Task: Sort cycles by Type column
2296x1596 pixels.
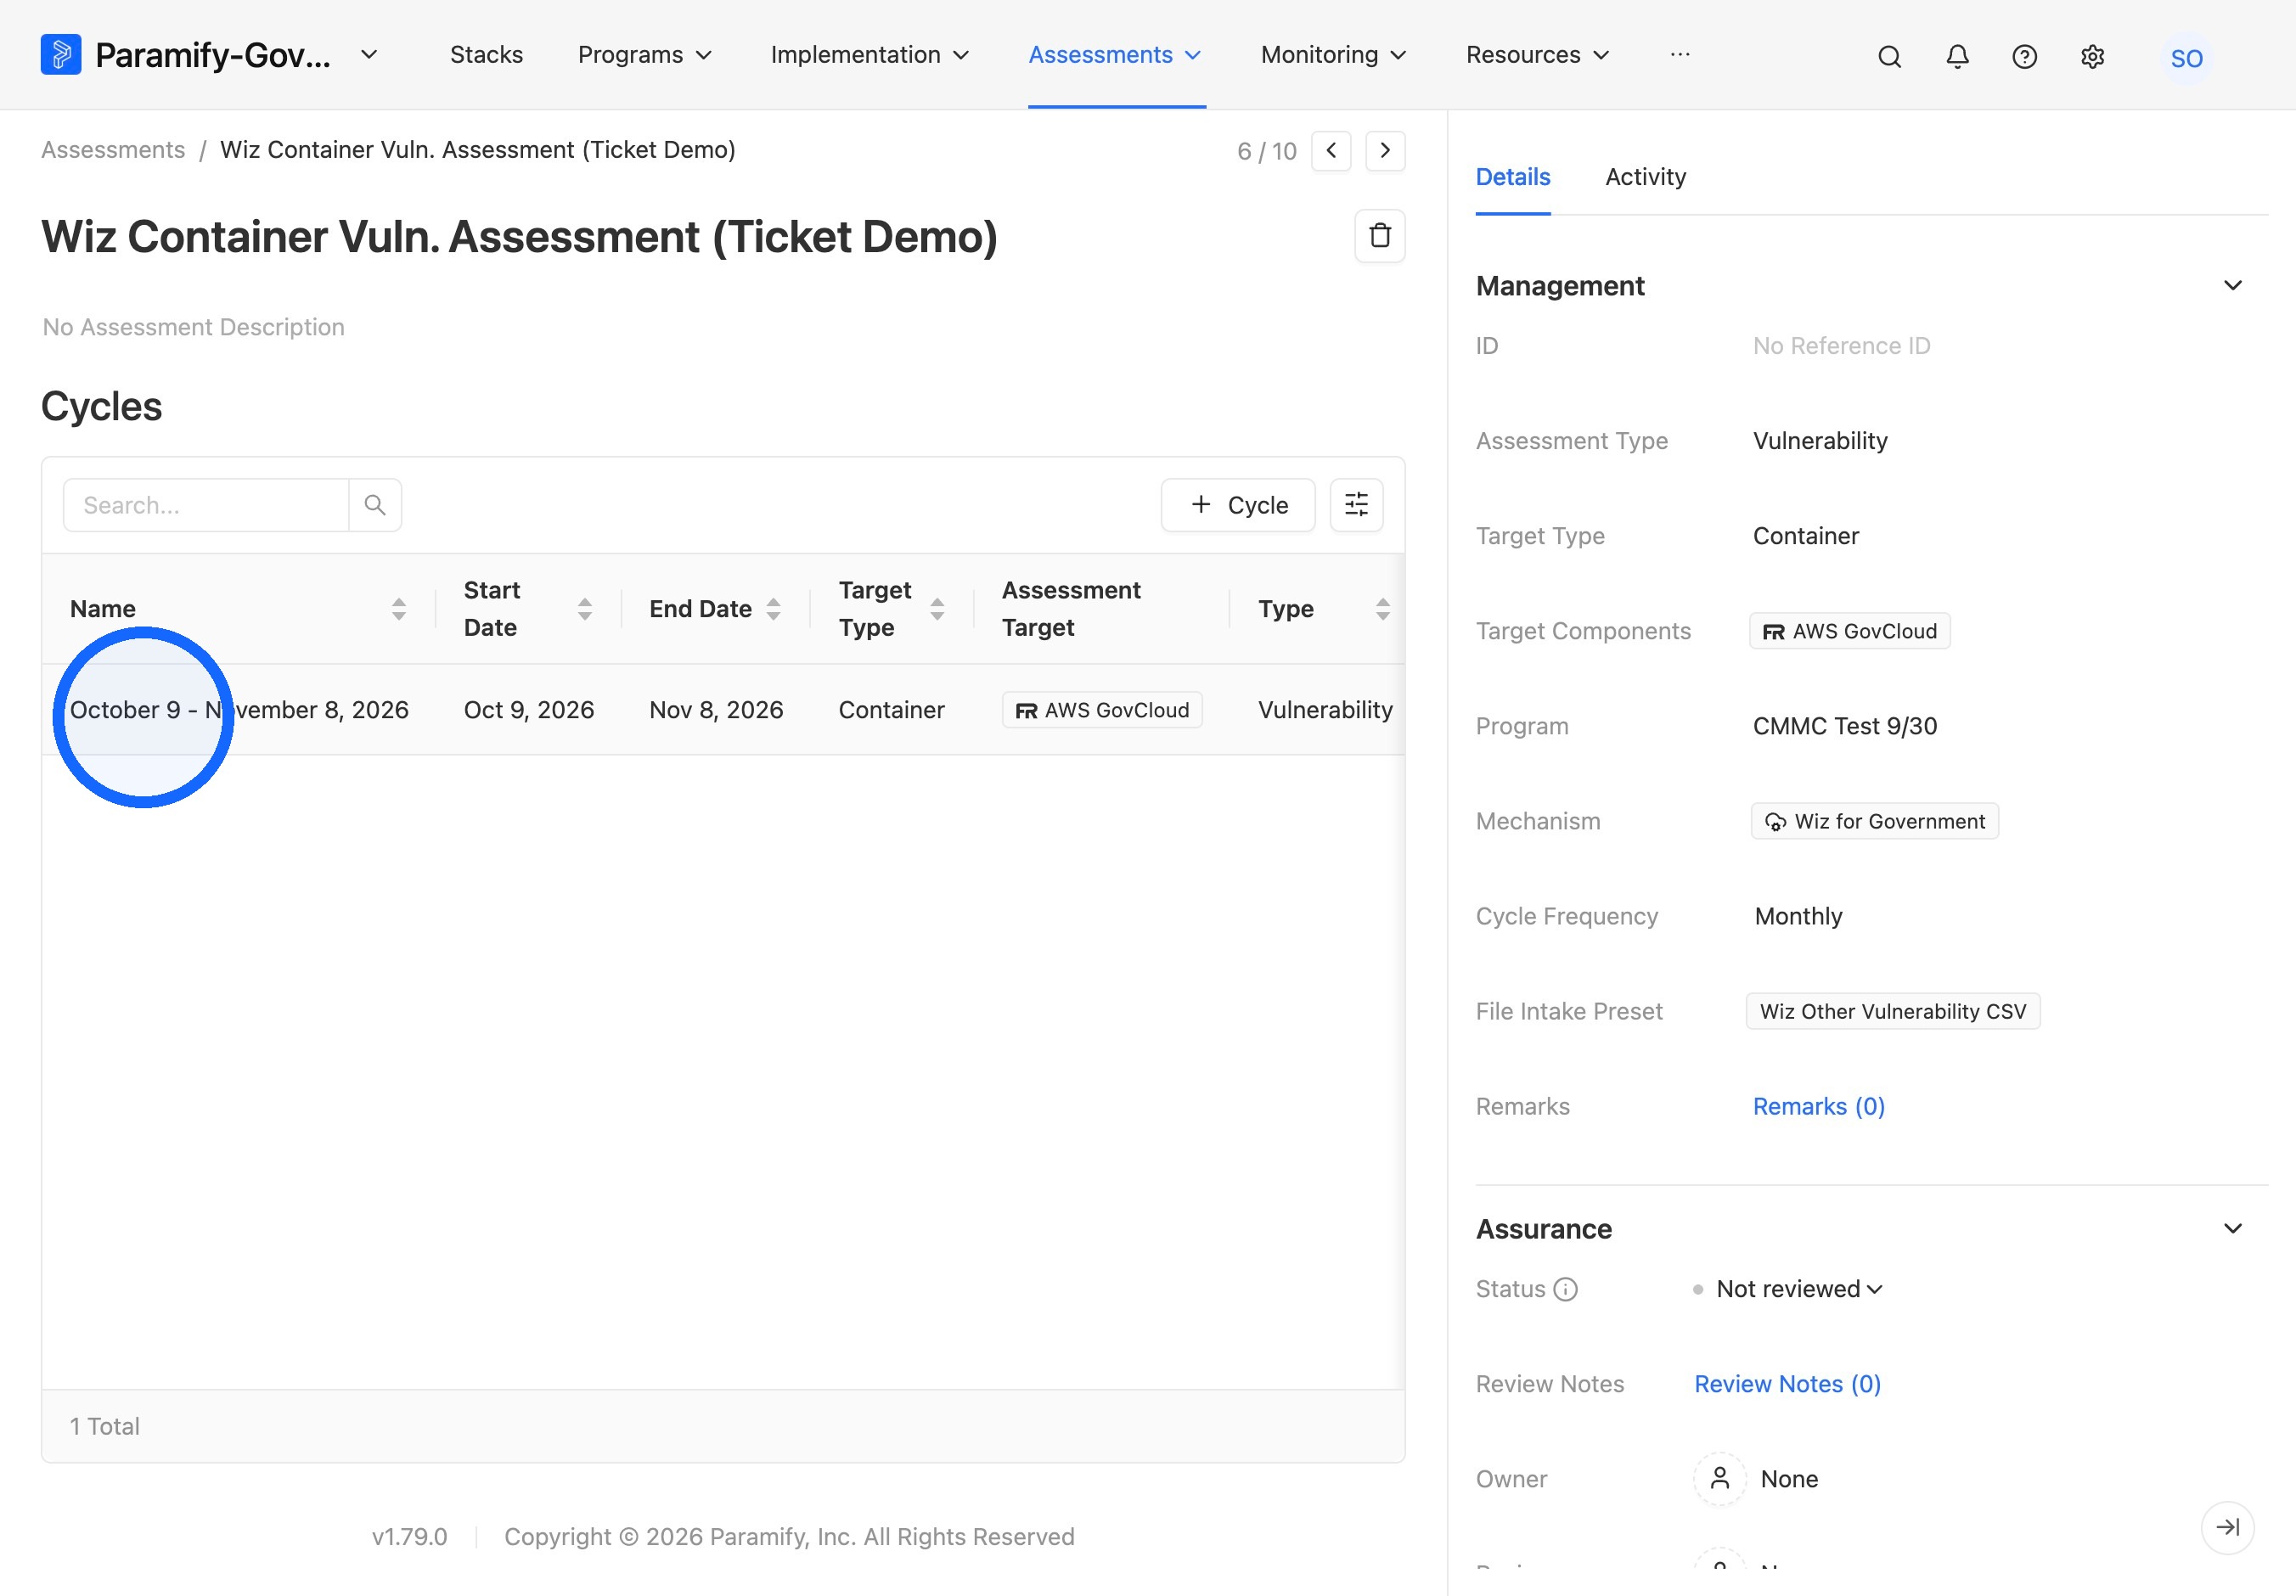Action: click(1383, 609)
